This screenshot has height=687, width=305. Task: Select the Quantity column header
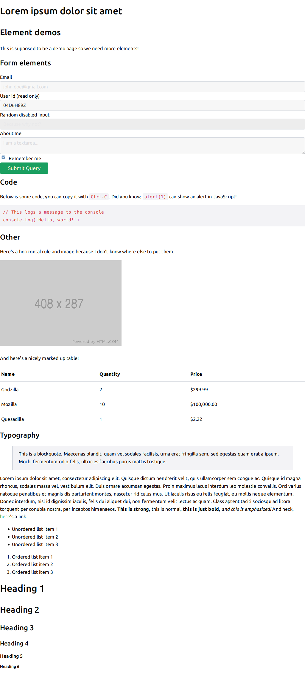tap(110, 374)
